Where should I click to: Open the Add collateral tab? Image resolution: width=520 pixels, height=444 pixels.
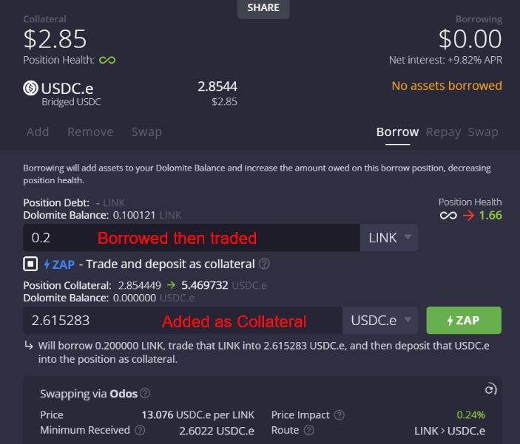pyautogui.click(x=38, y=132)
